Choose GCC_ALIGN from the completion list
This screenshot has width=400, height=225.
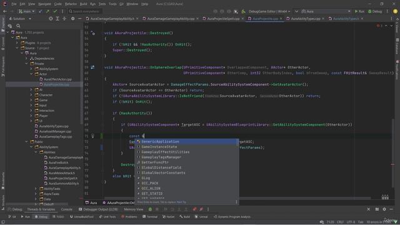[x=186, y=188]
